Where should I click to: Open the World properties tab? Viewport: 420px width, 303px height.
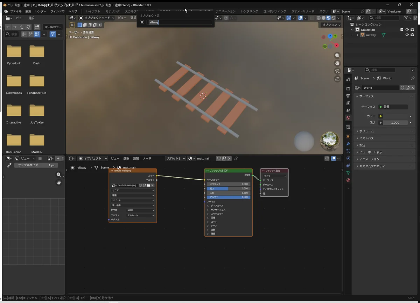point(348,118)
